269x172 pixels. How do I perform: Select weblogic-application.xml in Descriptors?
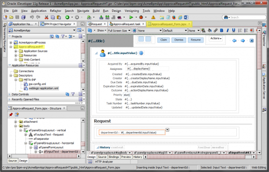pos(44,88)
